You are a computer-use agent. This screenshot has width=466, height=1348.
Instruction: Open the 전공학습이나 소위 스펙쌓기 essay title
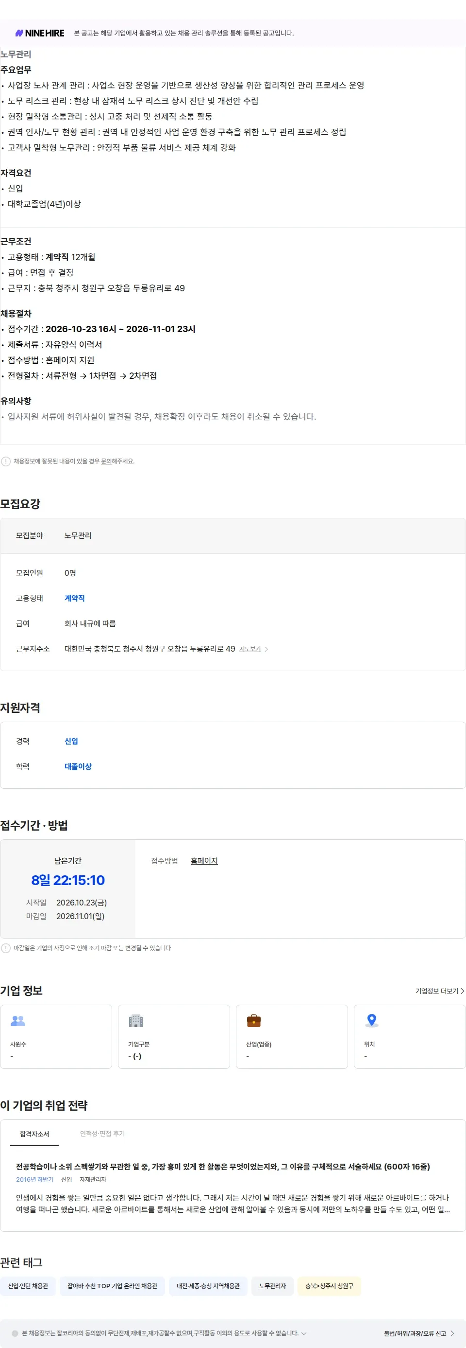coord(223,1167)
